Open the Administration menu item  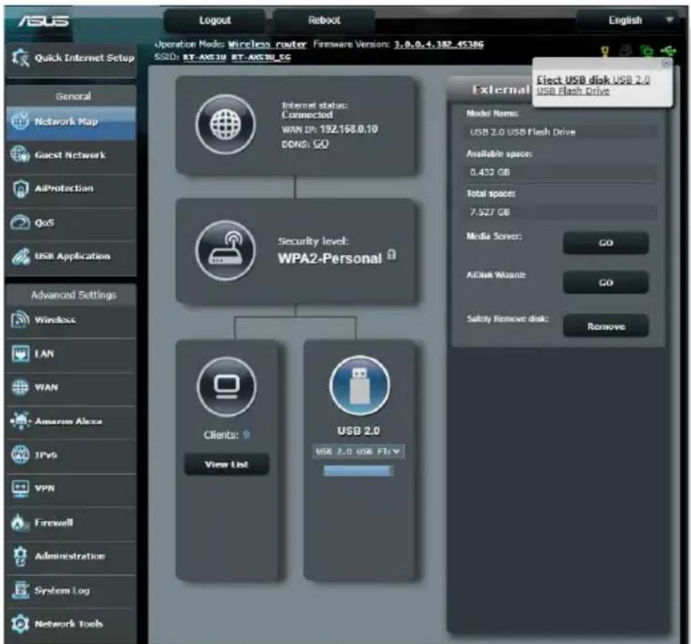coord(71,557)
